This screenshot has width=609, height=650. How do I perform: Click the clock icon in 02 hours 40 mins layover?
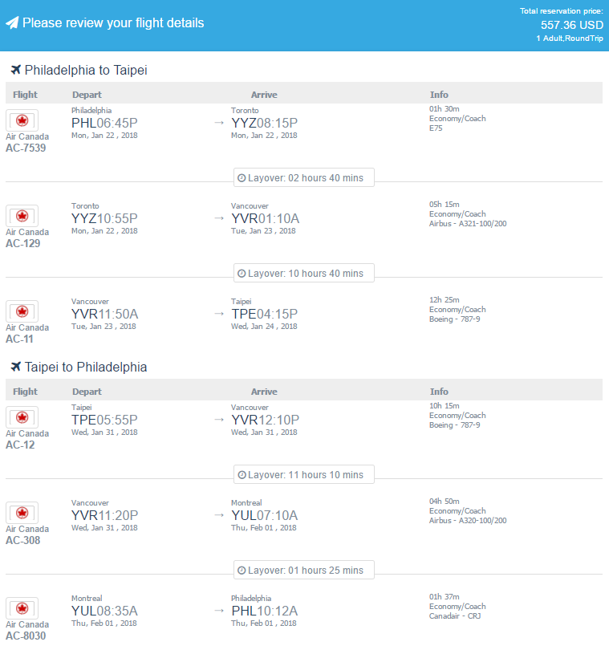[x=242, y=178]
